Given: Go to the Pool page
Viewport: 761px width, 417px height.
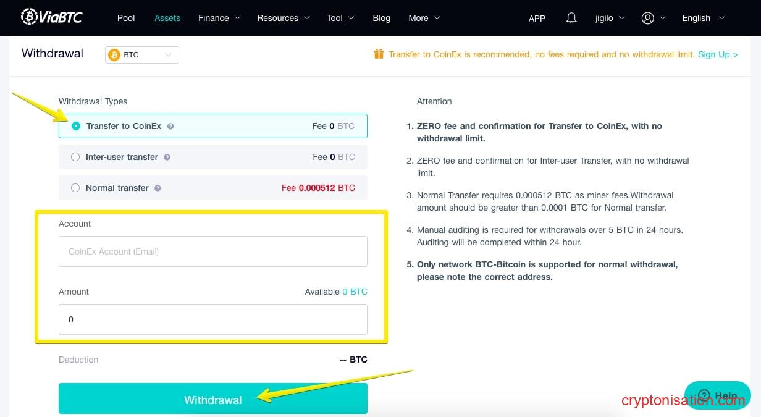Looking at the screenshot, I should 126,18.
